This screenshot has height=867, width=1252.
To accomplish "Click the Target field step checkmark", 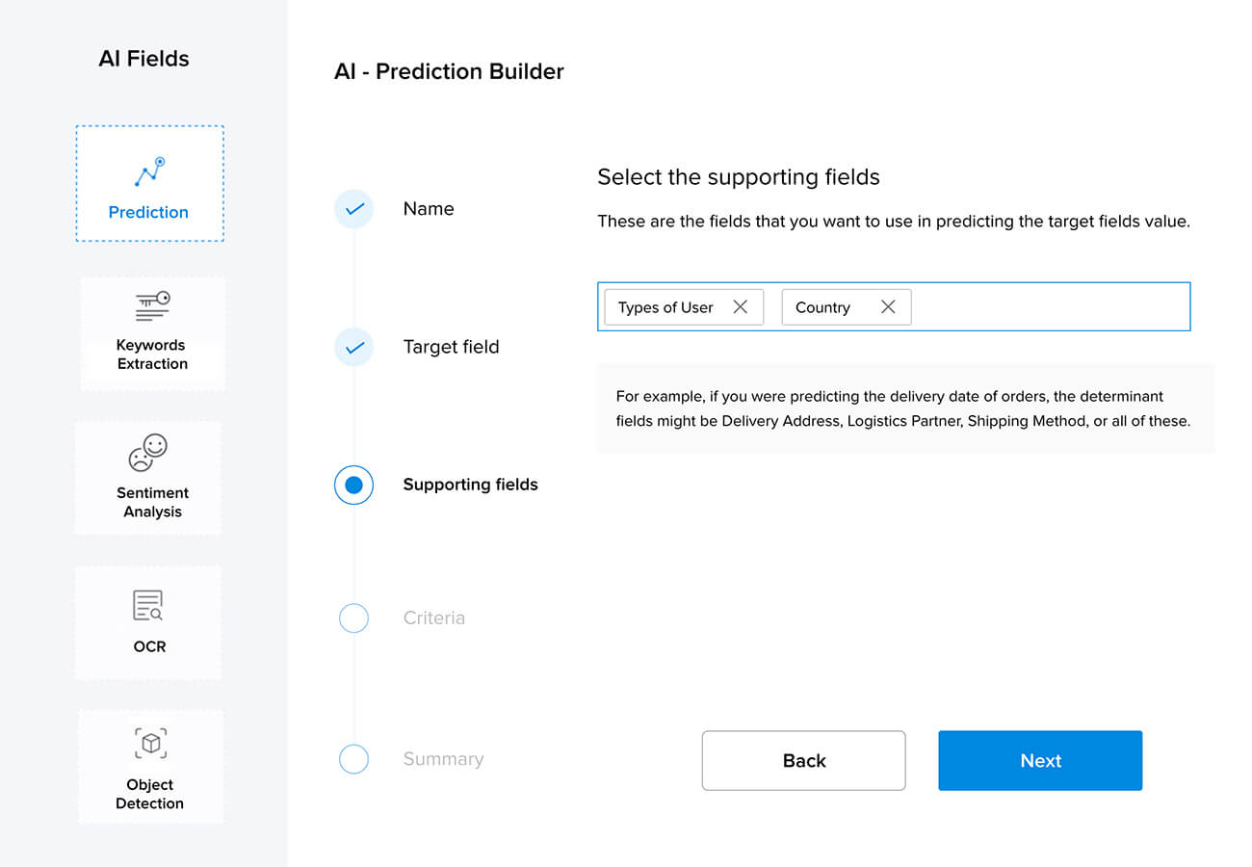I will (354, 347).
